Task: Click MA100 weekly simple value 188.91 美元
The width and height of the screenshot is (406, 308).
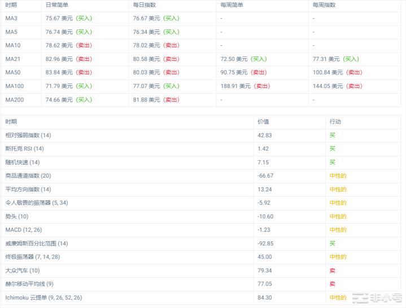Action: tap(235, 86)
